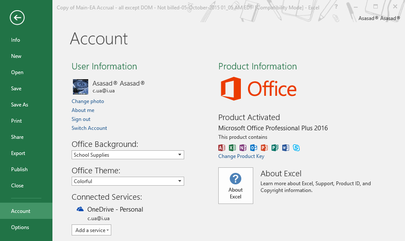This screenshot has width=405, height=241.
Task: Click the Access app icon
Action: (222, 148)
